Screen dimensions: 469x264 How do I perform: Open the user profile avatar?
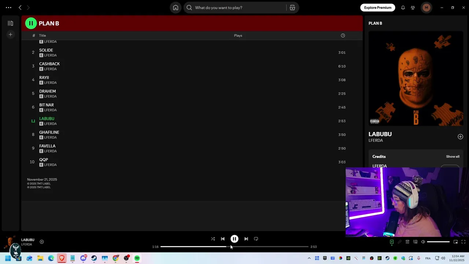pyautogui.click(x=426, y=8)
